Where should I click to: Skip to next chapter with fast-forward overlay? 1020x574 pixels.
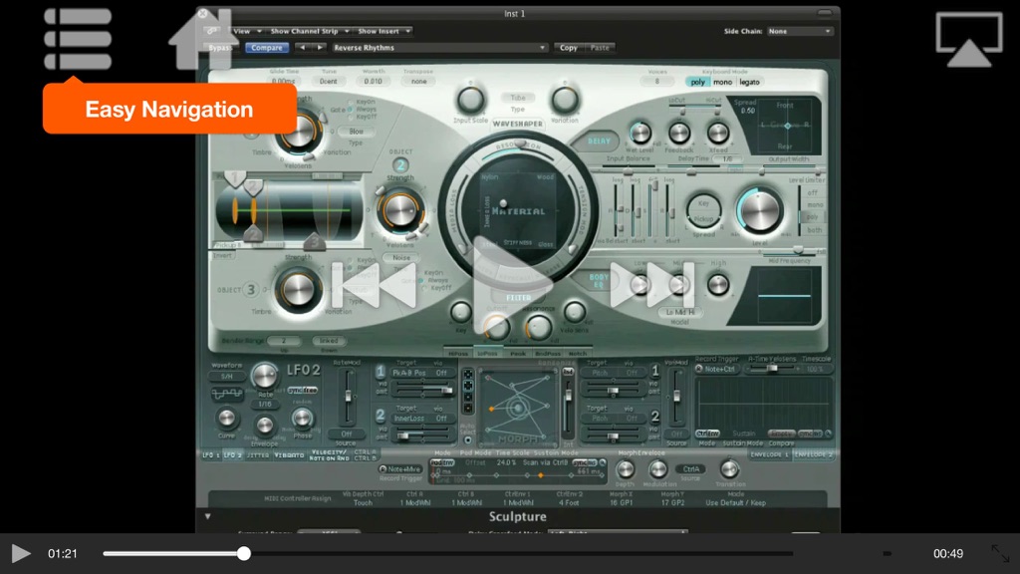pyautogui.click(x=652, y=285)
